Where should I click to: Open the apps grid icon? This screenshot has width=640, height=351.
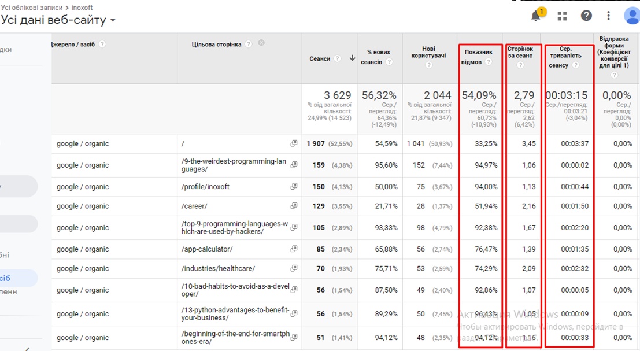tap(562, 16)
